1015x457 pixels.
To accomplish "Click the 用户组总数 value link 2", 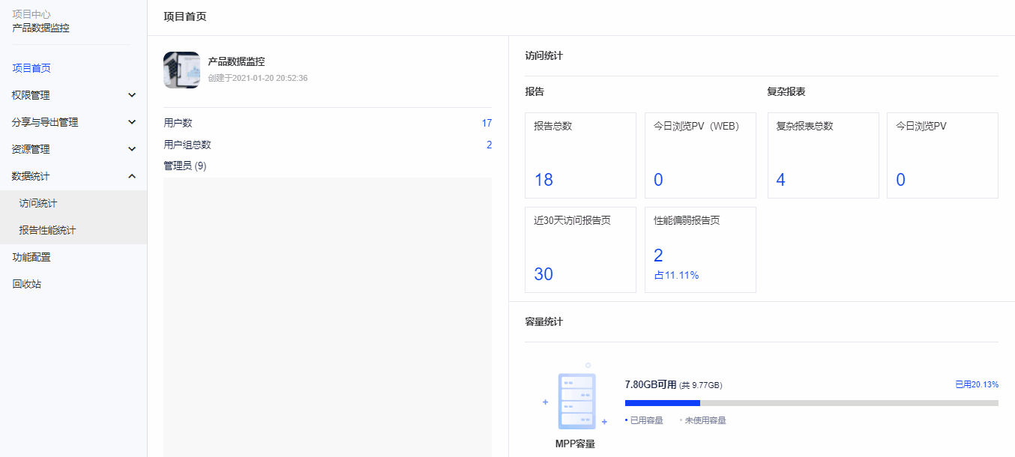I will (489, 145).
